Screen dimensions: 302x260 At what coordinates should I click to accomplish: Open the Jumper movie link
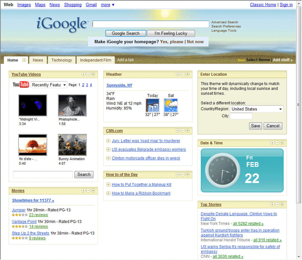19,210
